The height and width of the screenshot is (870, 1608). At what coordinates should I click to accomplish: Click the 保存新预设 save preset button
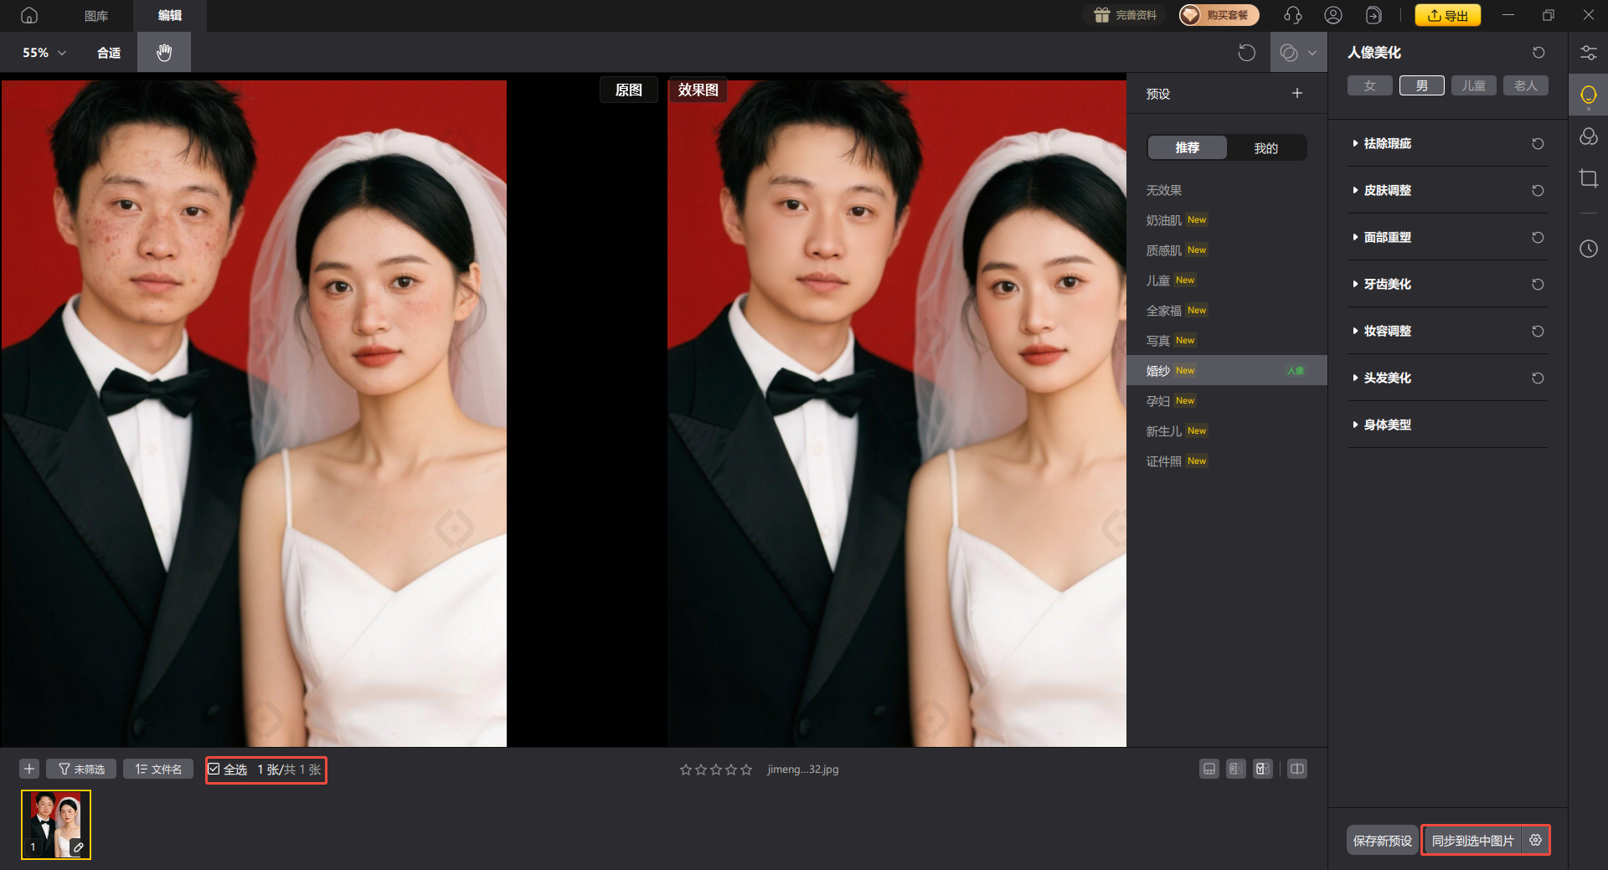click(1382, 840)
